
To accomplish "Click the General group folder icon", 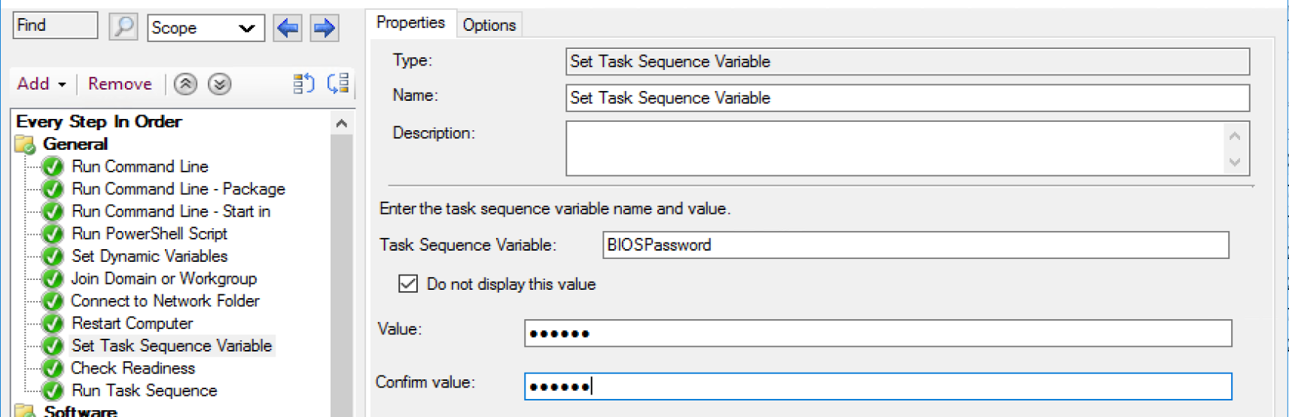I will click(x=25, y=145).
